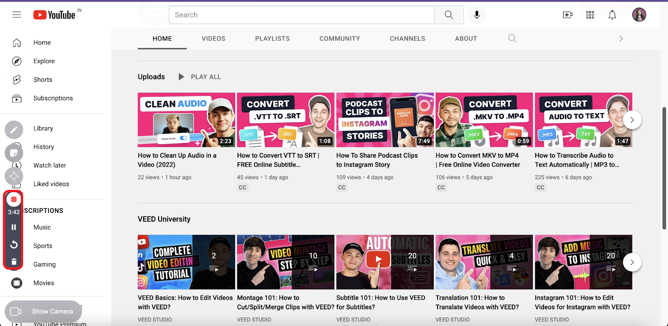The image size is (668, 326).
Task: Click the YouTube logo
Action: (54, 15)
